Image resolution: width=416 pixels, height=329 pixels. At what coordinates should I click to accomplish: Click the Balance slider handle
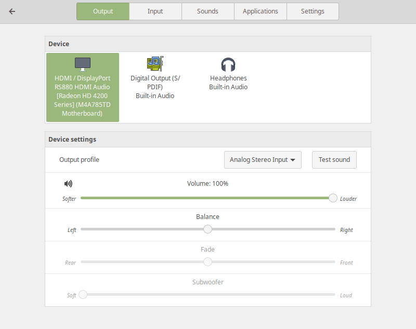point(207,229)
